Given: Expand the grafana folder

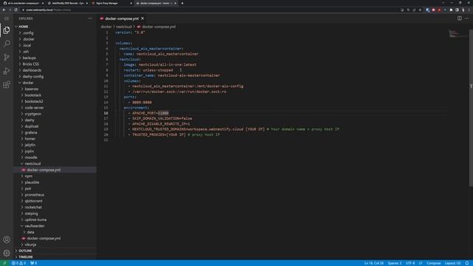Looking at the screenshot, I should [x=55, y=133].
